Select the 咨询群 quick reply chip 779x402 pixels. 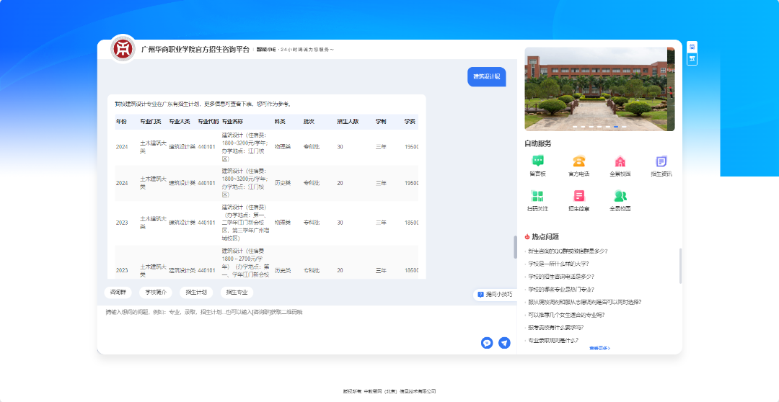click(x=118, y=292)
